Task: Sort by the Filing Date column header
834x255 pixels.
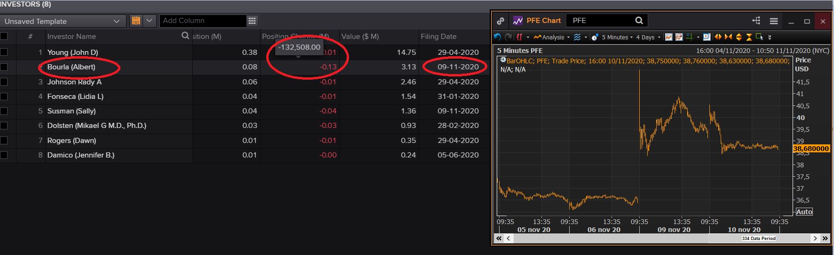Action: point(438,36)
